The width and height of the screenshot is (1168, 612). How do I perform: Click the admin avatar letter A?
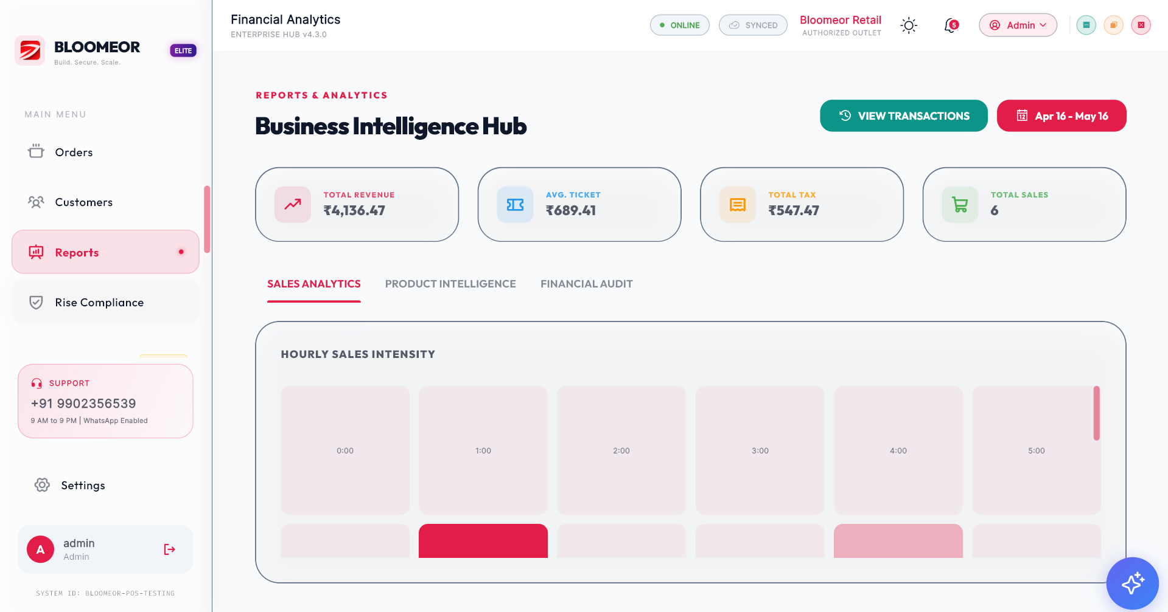tap(41, 549)
